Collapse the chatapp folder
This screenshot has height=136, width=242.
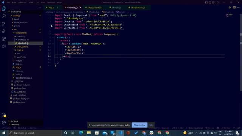[16, 15]
